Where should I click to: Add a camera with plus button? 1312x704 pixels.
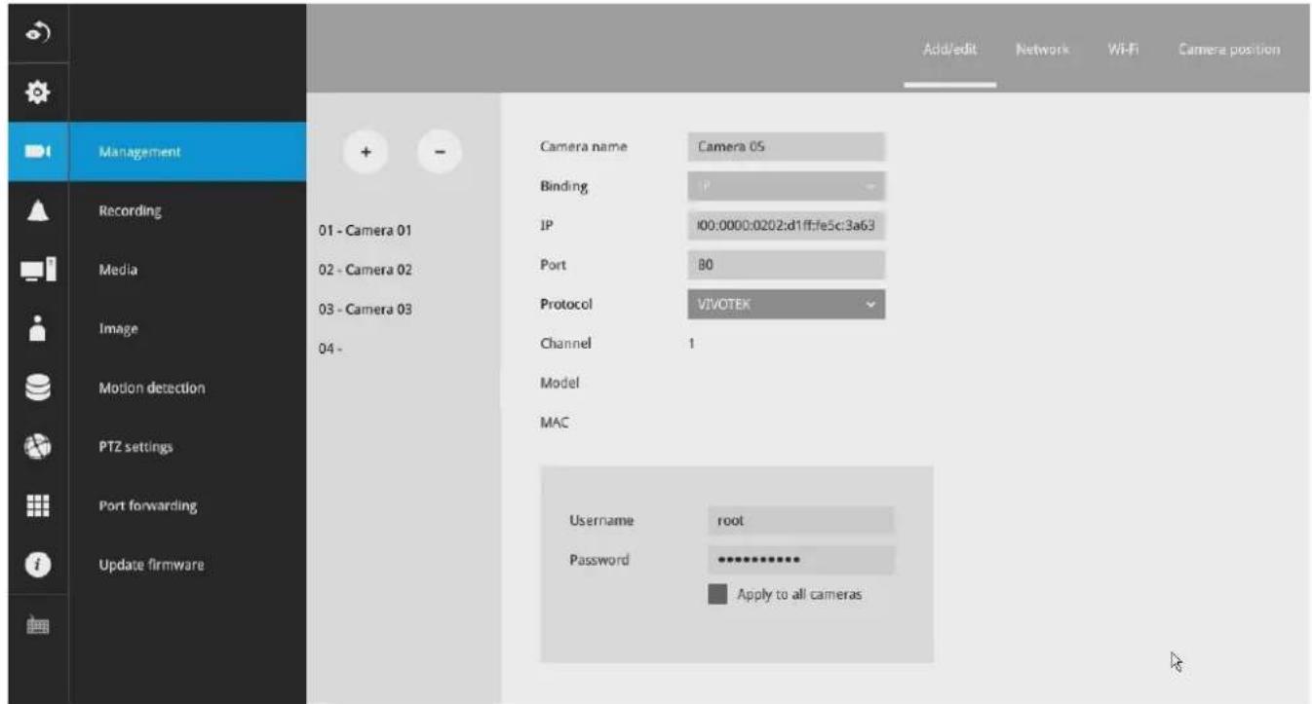tap(367, 152)
